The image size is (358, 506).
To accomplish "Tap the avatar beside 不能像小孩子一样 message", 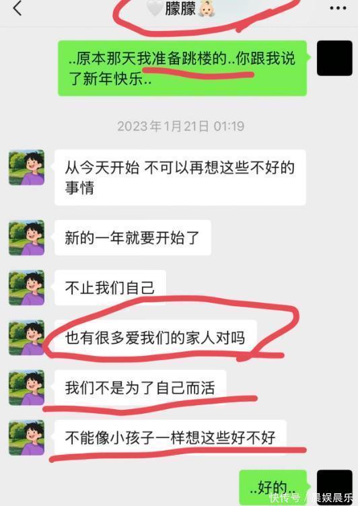I will pos(26,438).
